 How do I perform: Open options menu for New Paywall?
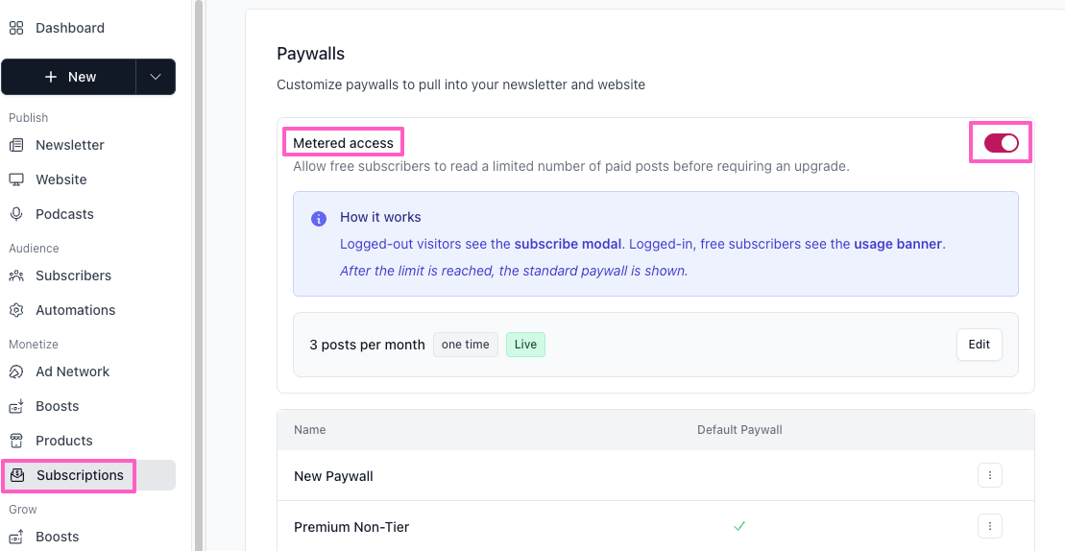(990, 475)
